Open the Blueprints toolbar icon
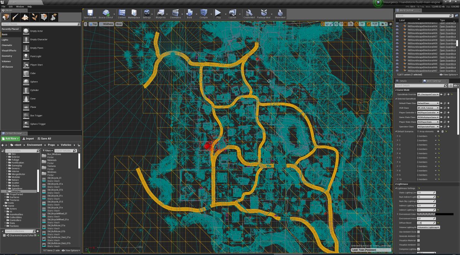This screenshot has height=255, width=460. pyautogui.click(x=161, y=14)
